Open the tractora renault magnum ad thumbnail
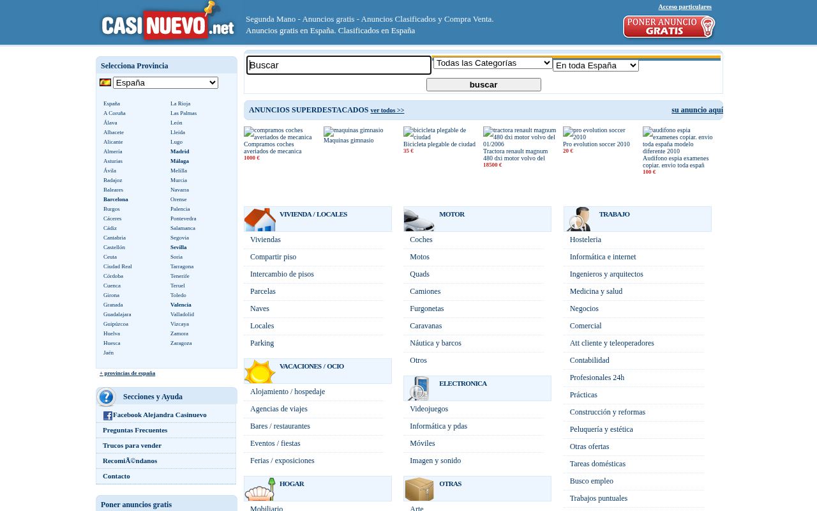 pyautogui.click(x=520, y=137)
